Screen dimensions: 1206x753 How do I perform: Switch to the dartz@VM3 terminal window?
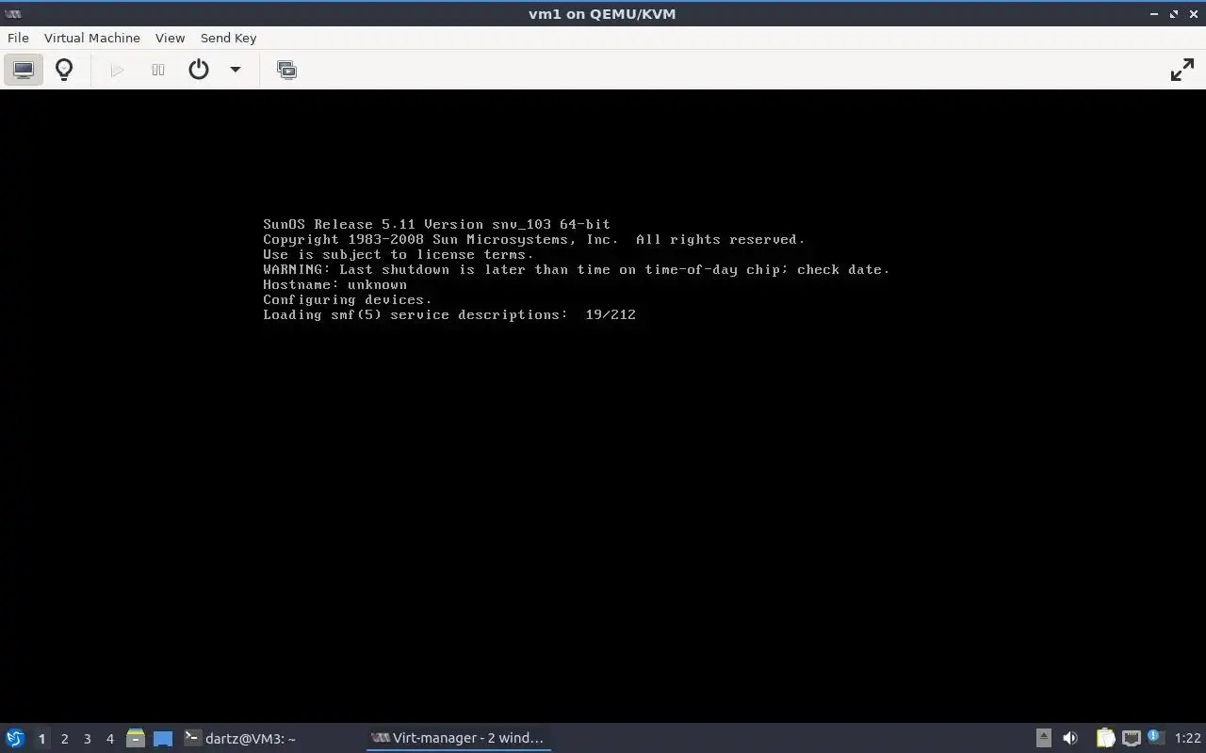271,738
